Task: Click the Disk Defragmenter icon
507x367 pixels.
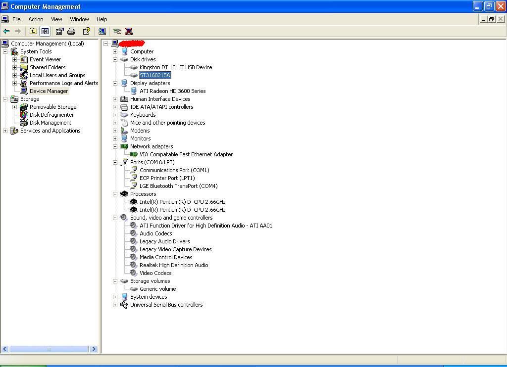Action: point(24,115)
